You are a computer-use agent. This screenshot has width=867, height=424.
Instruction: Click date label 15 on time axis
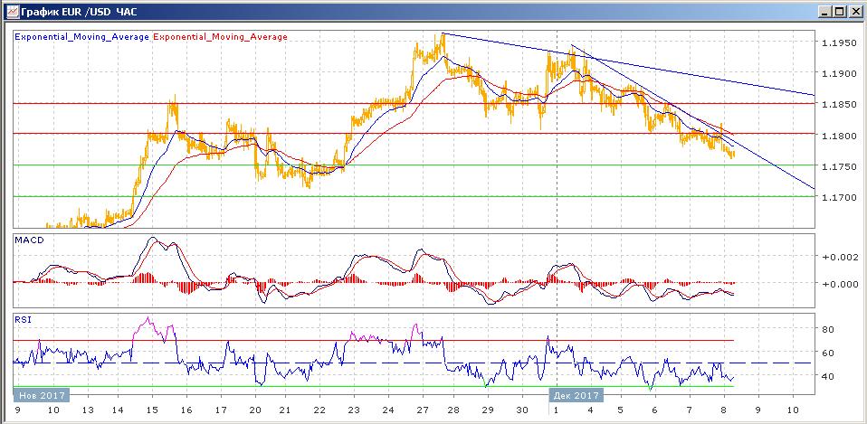pos(153,411)
